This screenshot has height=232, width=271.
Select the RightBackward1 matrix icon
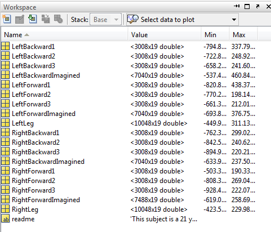pos(5,132)
